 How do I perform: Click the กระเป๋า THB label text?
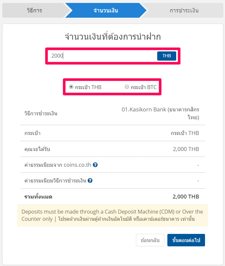click(88, 87)
